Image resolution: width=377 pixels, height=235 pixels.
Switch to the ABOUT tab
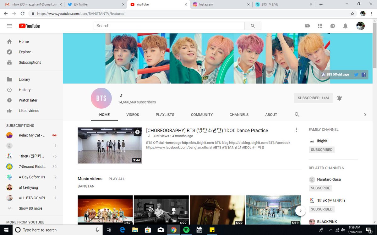[271, 115]
